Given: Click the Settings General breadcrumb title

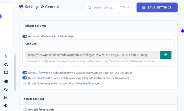Looking at the screenshot, I should click(x=42, y=7).
